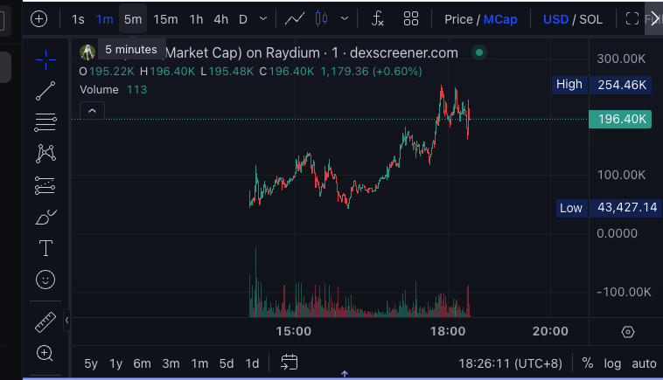This screenshot has width=663, height=380.
Task: Set range to 1d
Action: tap(252, 363)
